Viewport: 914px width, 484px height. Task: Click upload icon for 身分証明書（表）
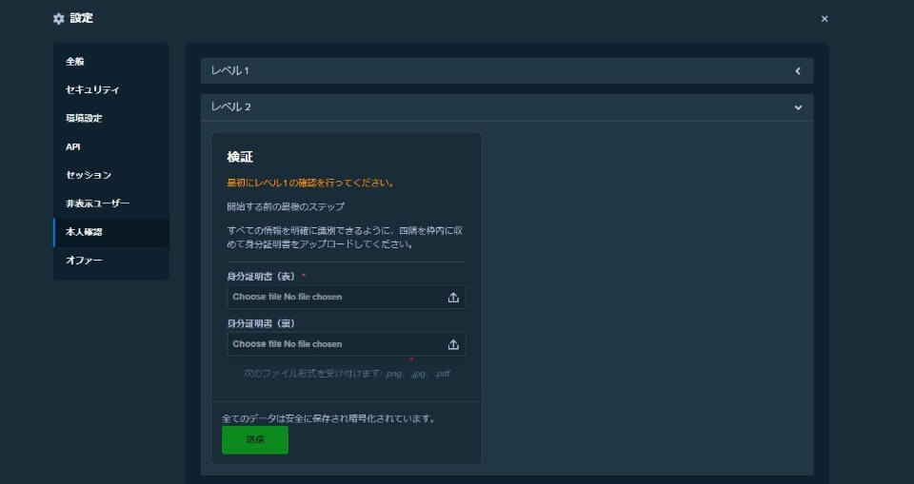tap(453, 298)
